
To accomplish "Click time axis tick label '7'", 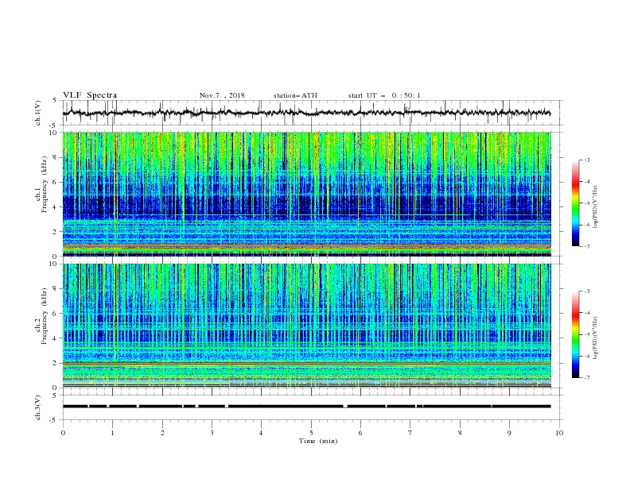I will (410, 433).
